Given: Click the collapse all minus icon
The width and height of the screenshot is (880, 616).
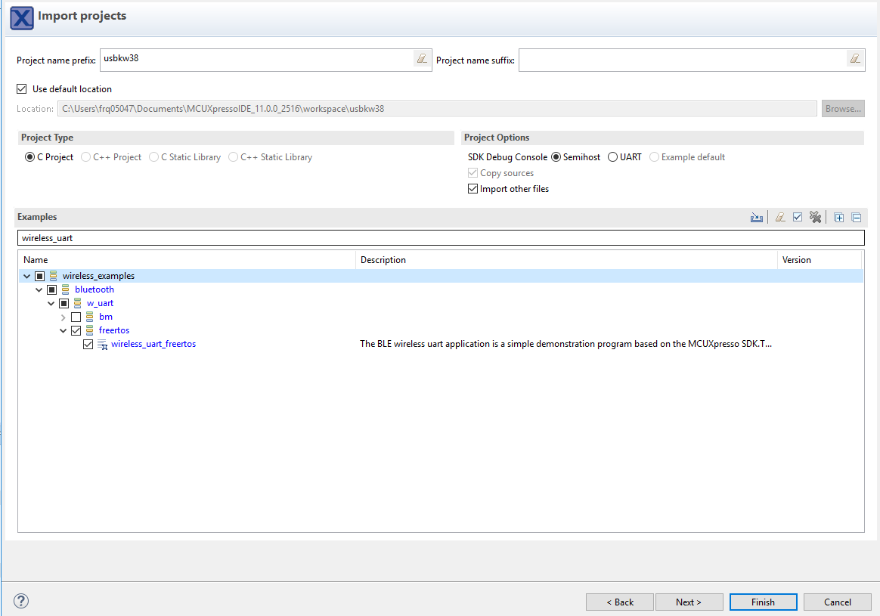Looking at the screenshot, I should [857, 218].
